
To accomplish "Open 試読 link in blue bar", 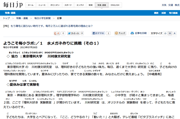I will pos(164,13).
